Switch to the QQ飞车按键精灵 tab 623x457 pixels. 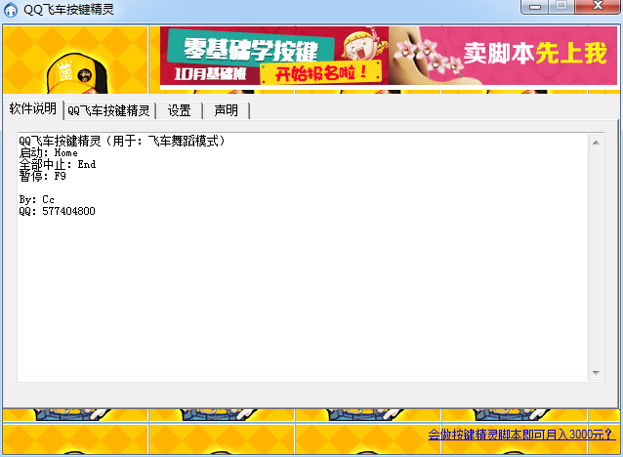tap(108, 111)
